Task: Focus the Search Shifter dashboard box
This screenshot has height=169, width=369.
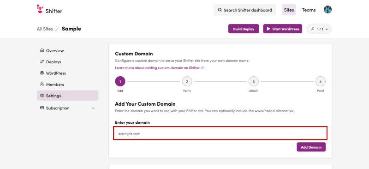Action: tap(245, 10)
